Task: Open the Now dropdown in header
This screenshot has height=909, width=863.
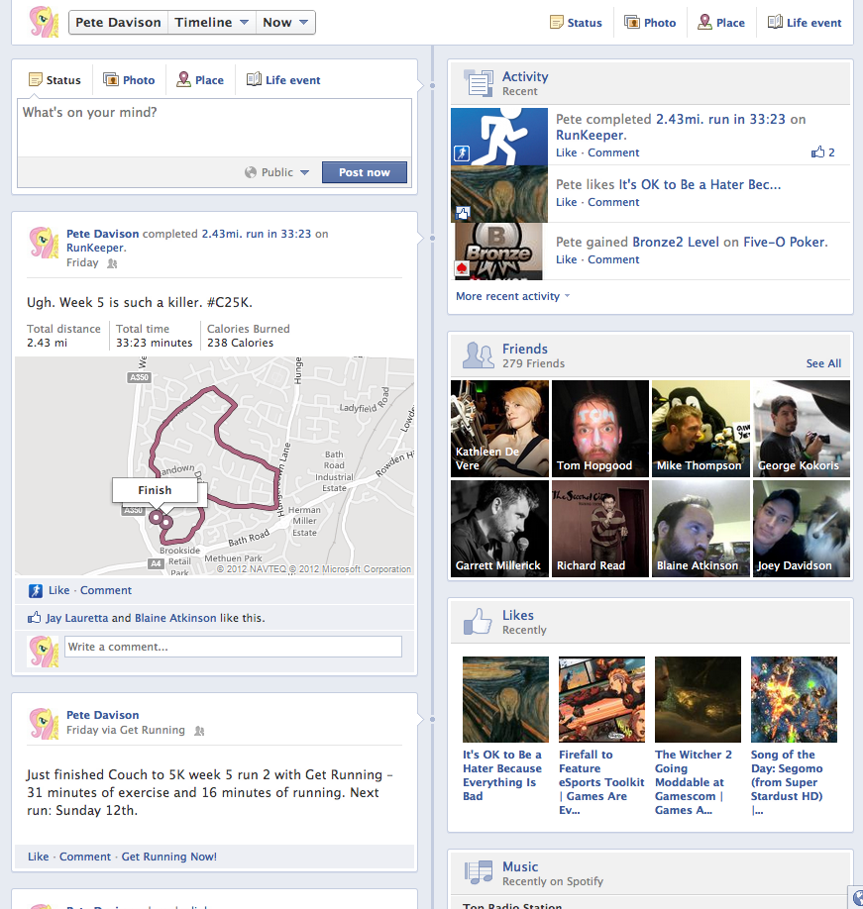Action: (285, 22)
